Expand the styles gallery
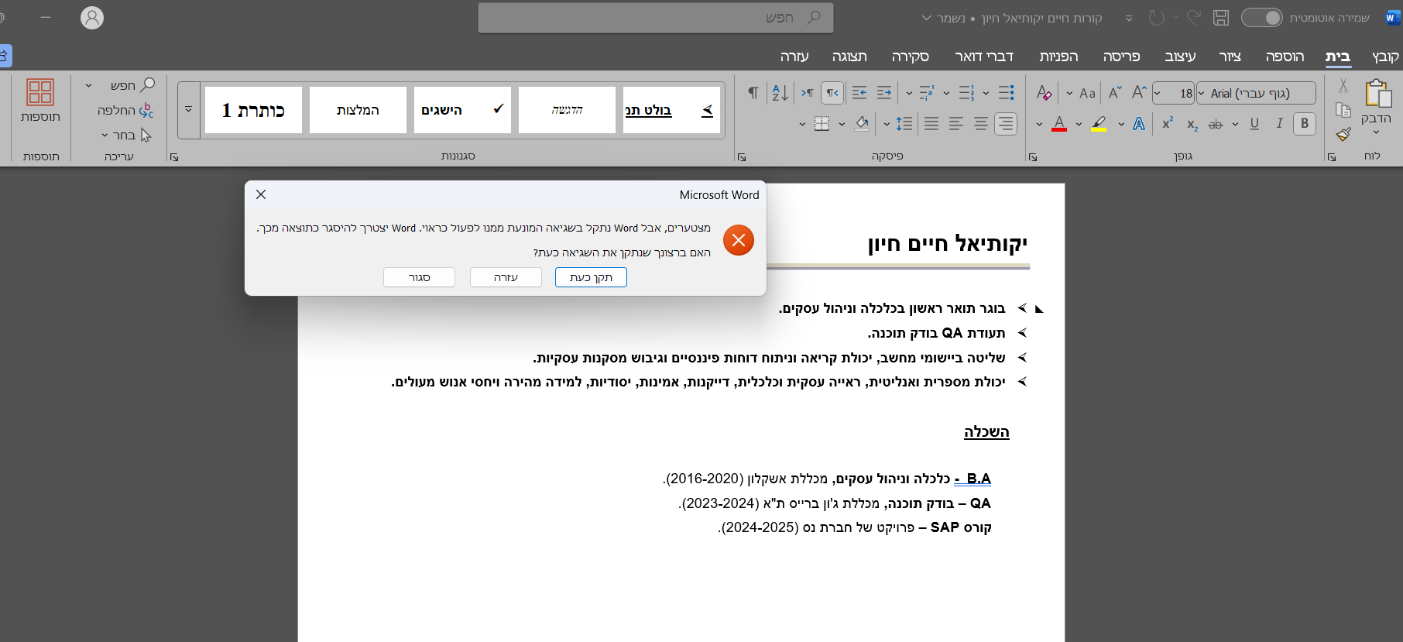The image size is (1403, 642). tap(188, 110)
